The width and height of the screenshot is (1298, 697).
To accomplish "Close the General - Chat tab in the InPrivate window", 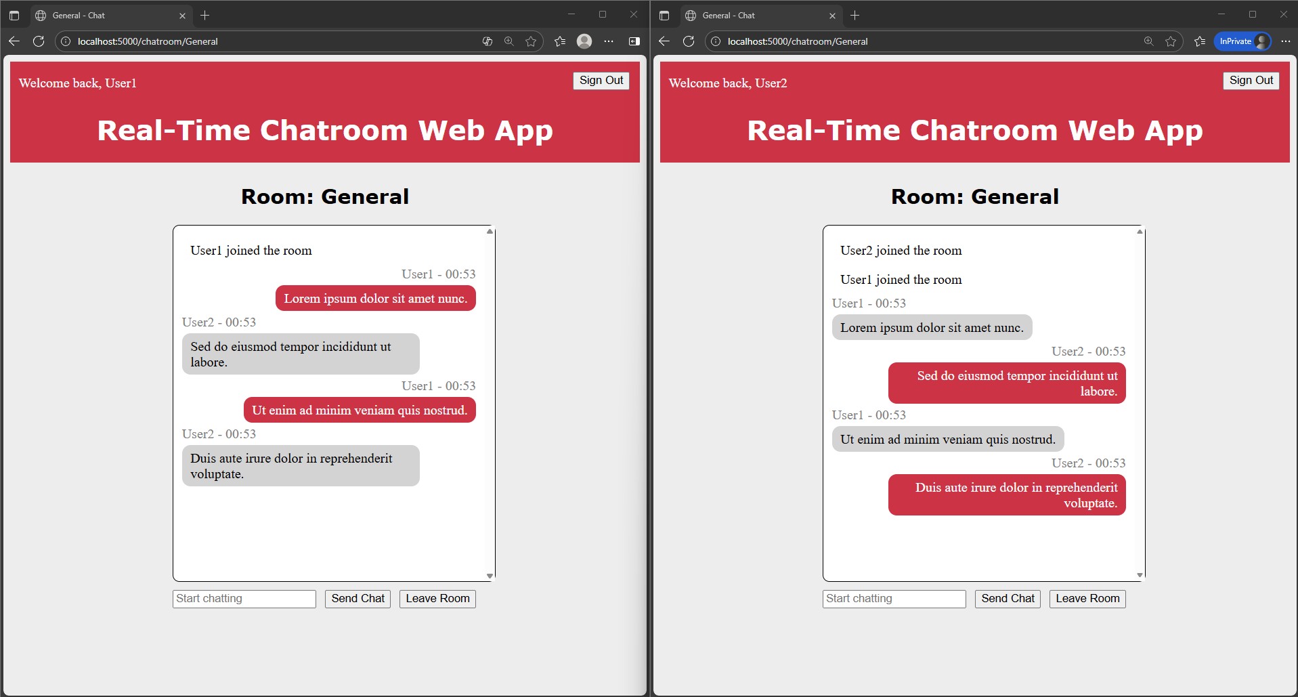I will point(832,15).
